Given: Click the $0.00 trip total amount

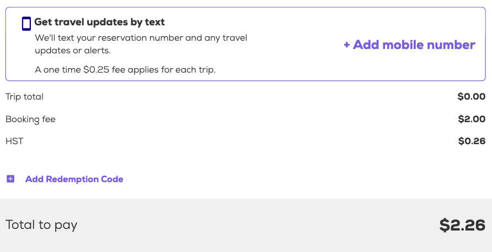Looking at the screenshot, I should [x=471, y=97].
